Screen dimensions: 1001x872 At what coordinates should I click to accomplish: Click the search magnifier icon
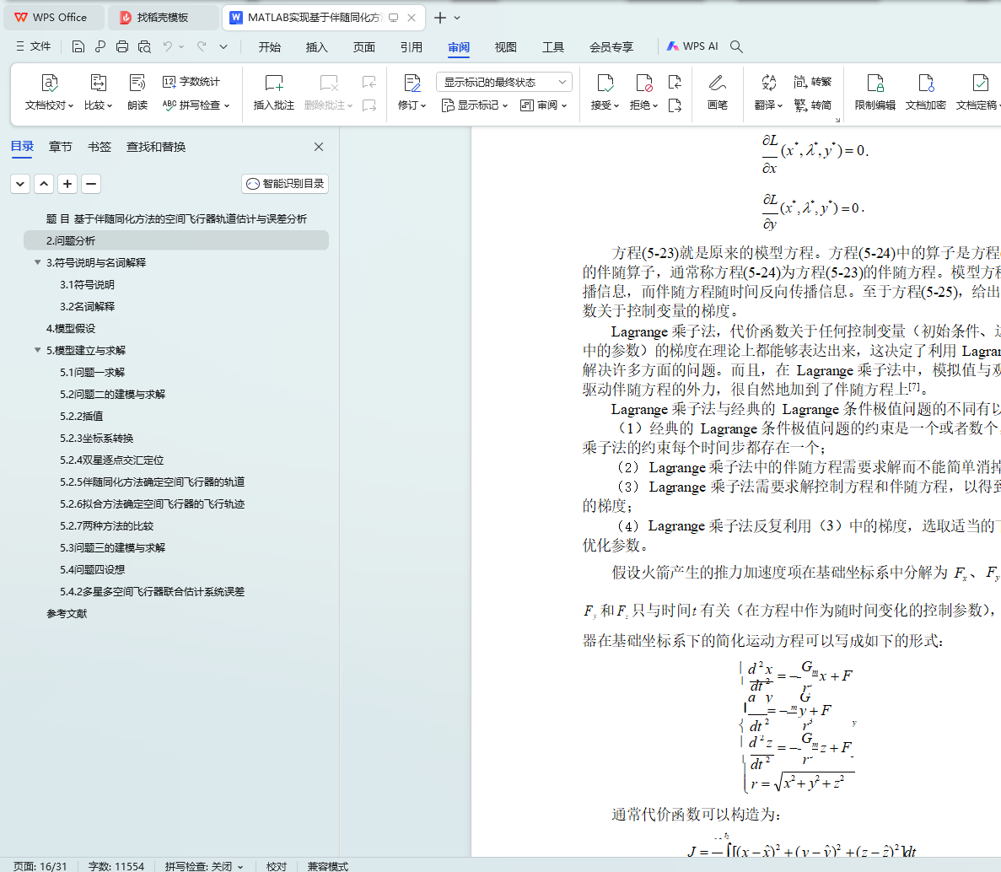[736, 46]
